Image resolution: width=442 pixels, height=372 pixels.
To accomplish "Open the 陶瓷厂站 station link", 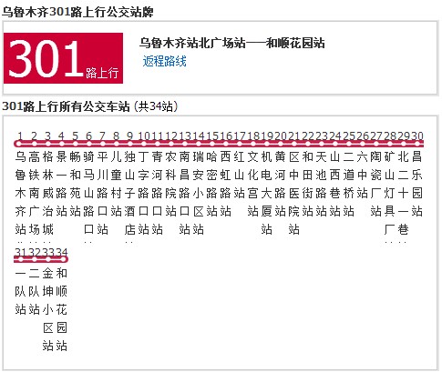I will tap(375, 184).
